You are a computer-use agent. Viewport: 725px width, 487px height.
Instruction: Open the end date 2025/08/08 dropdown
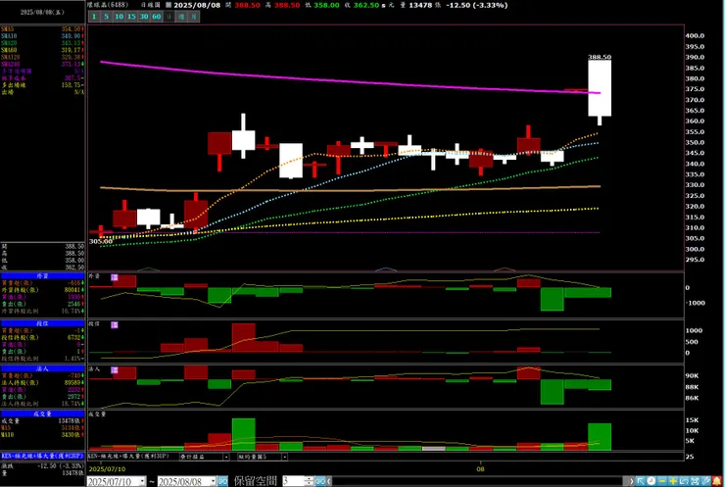pos(213,481)
